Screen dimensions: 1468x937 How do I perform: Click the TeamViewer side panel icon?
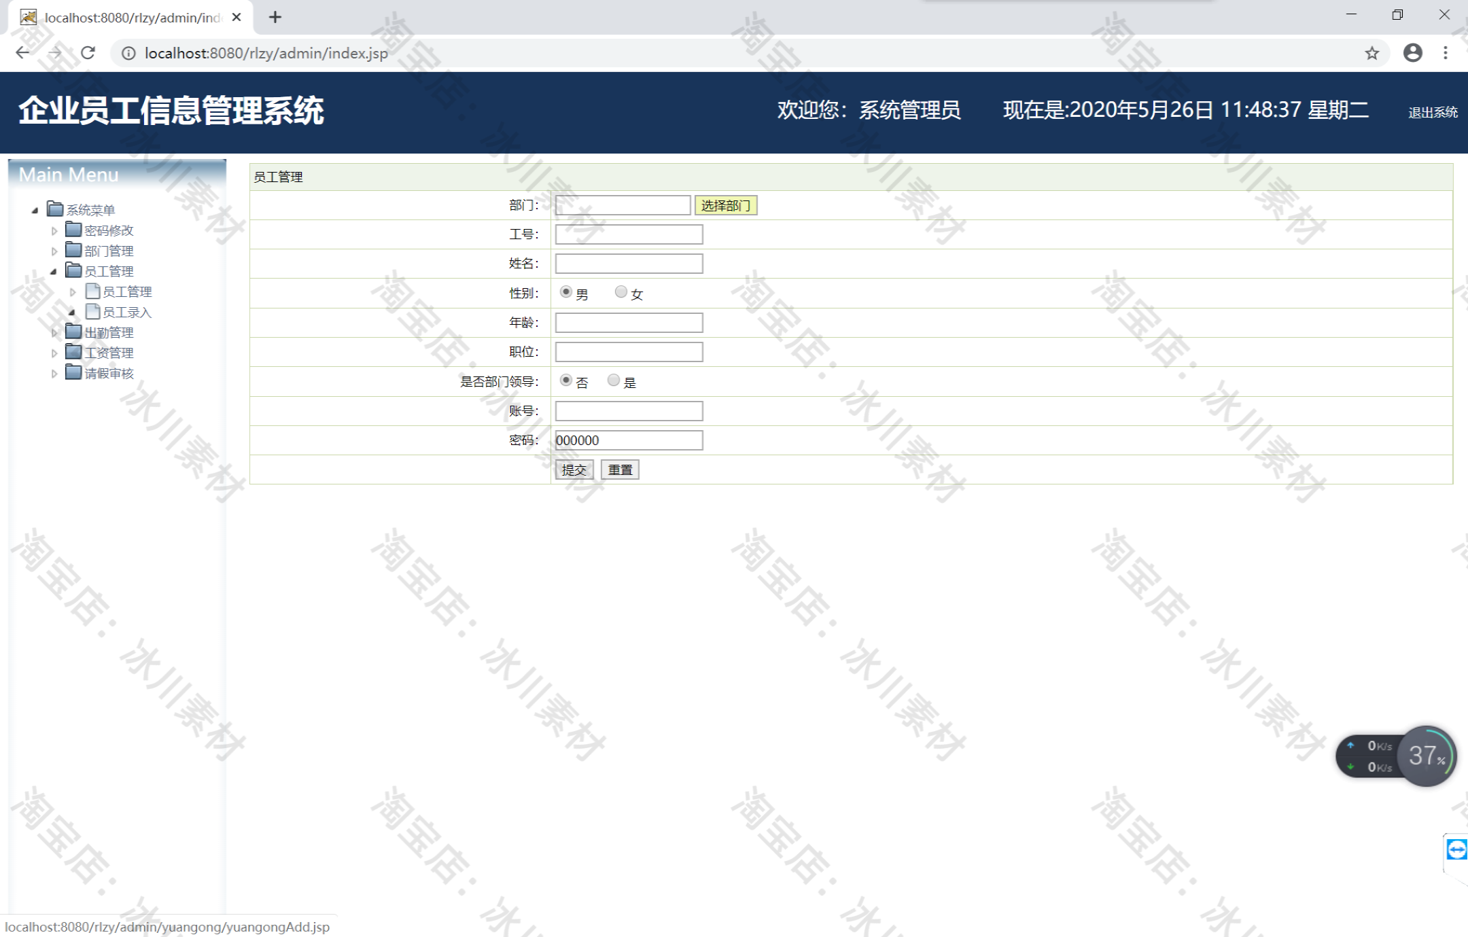[x=1456, y=849]
